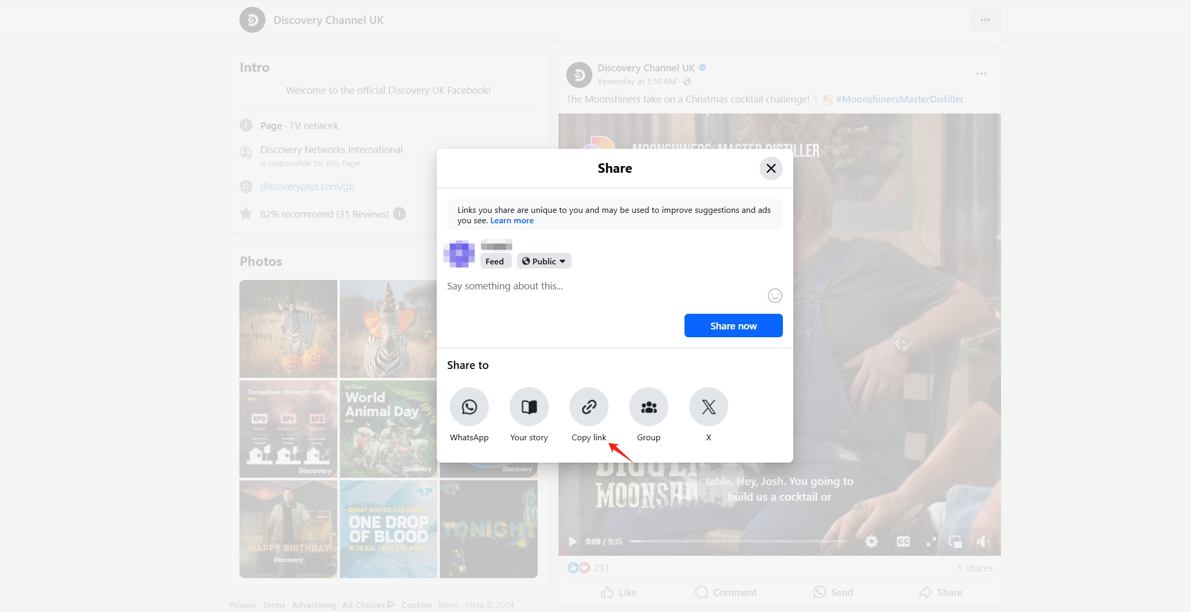This screenshot has width=1191, height=612.
Task: Open the Ad Choices footer link
Action: 369,605
